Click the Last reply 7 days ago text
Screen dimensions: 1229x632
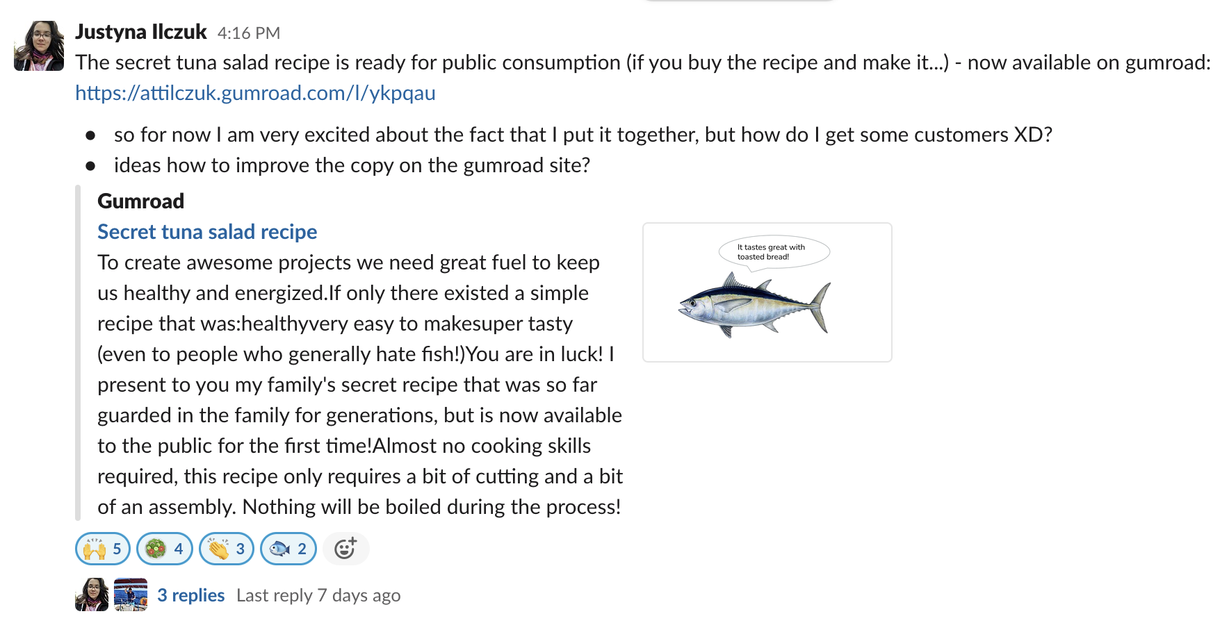pyautogui.click(x=318, y=595)
